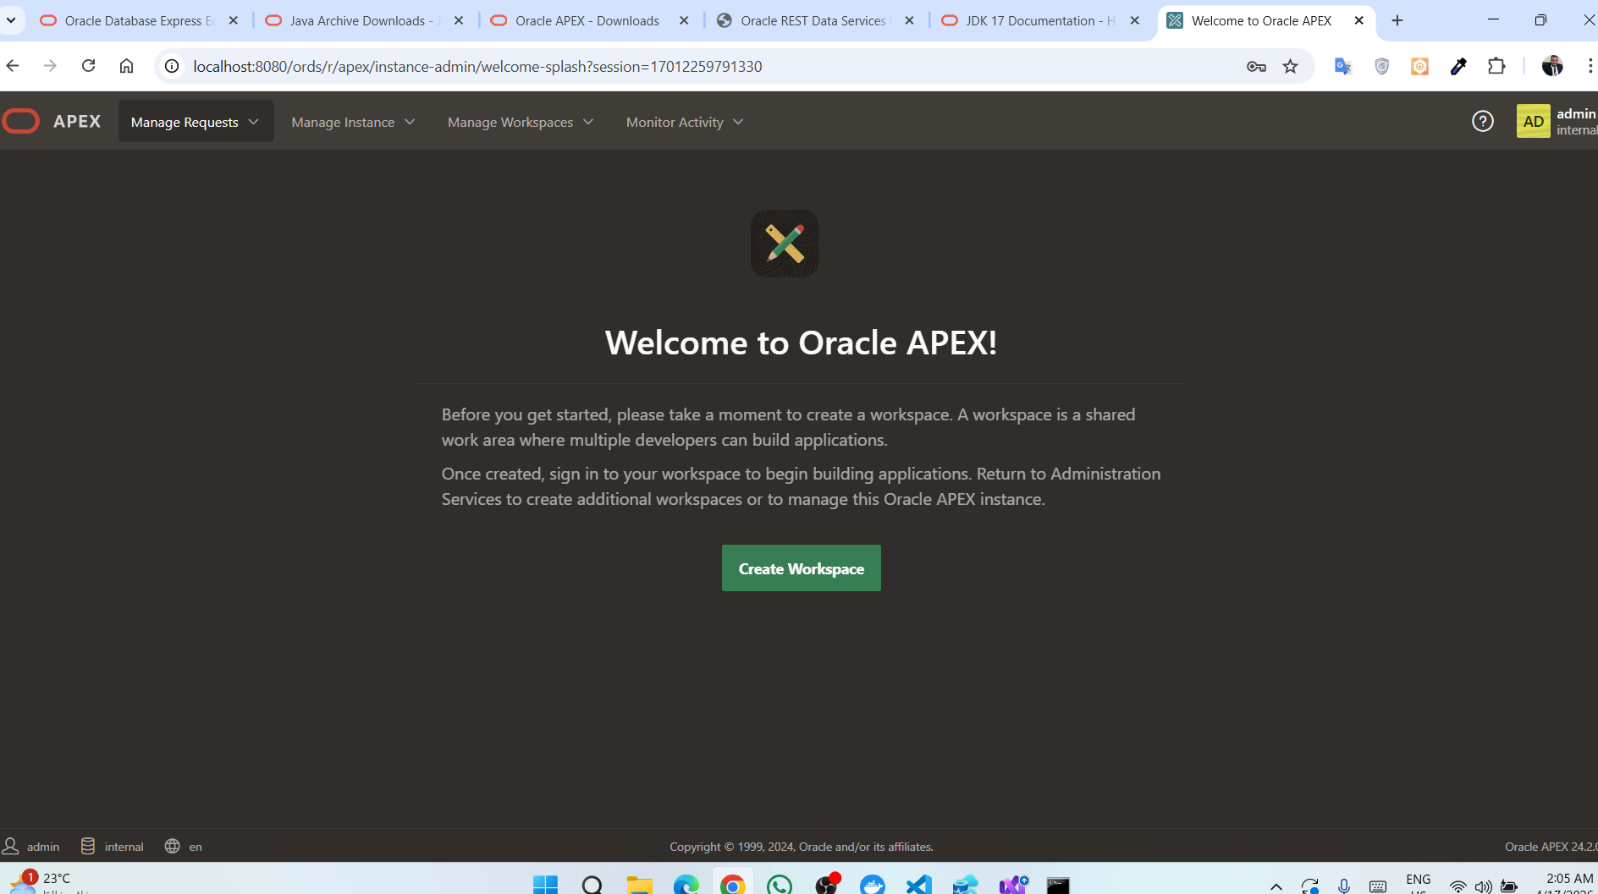Open the volume speaker tray icon

[1483, 886]
